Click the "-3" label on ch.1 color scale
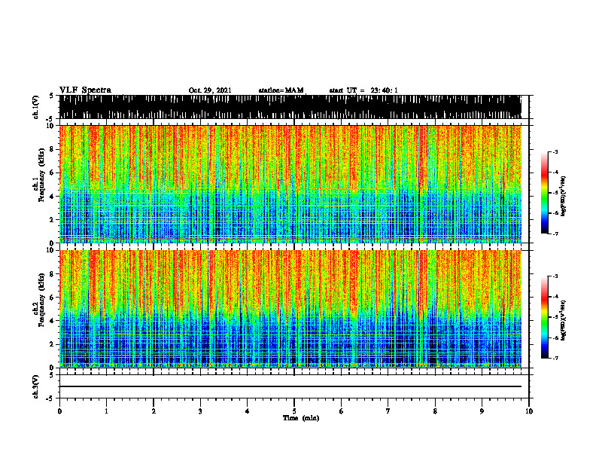 point(555,151)
